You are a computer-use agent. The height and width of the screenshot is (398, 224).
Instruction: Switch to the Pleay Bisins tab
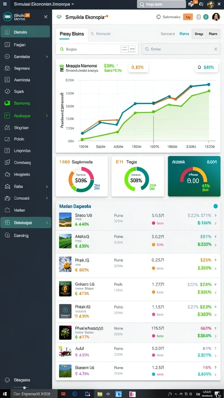pos(72,34)
